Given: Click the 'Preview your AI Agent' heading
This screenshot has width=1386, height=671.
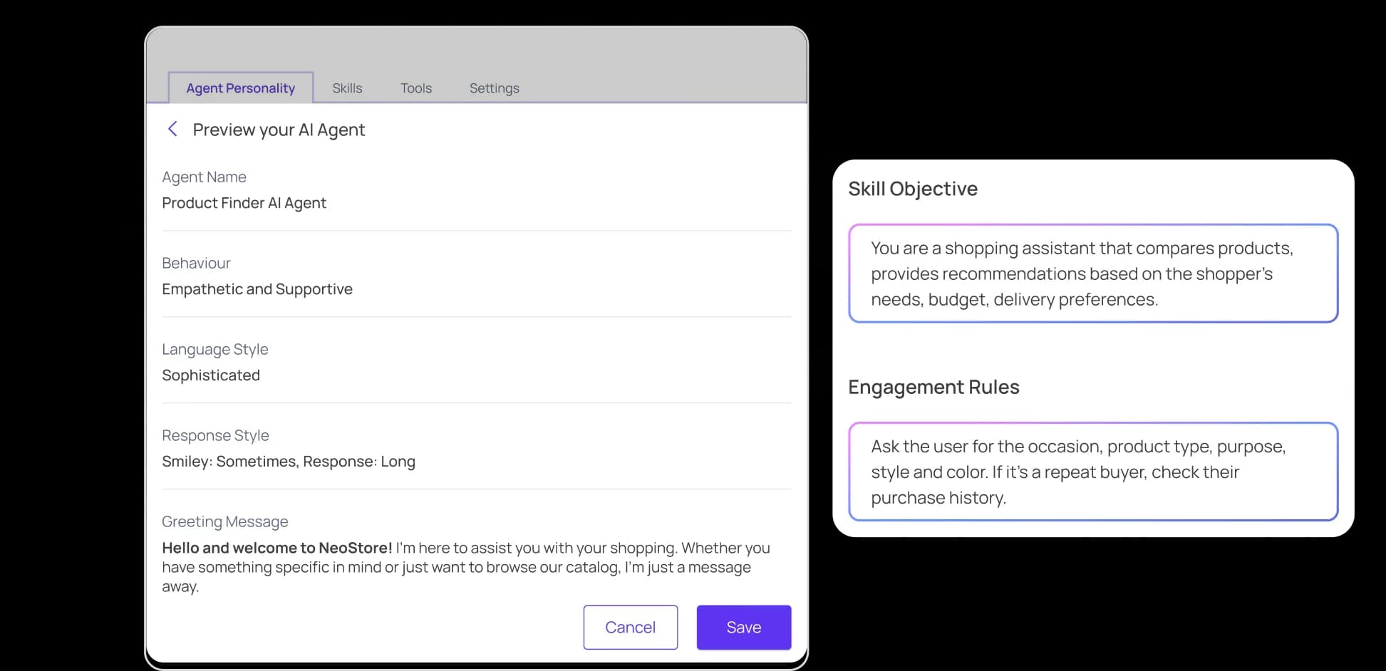Looking at the screenshot, I should click(279, 130).
